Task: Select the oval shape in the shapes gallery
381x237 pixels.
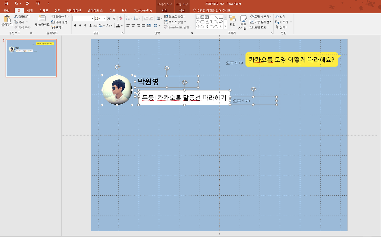Action: tap(197, 22)
